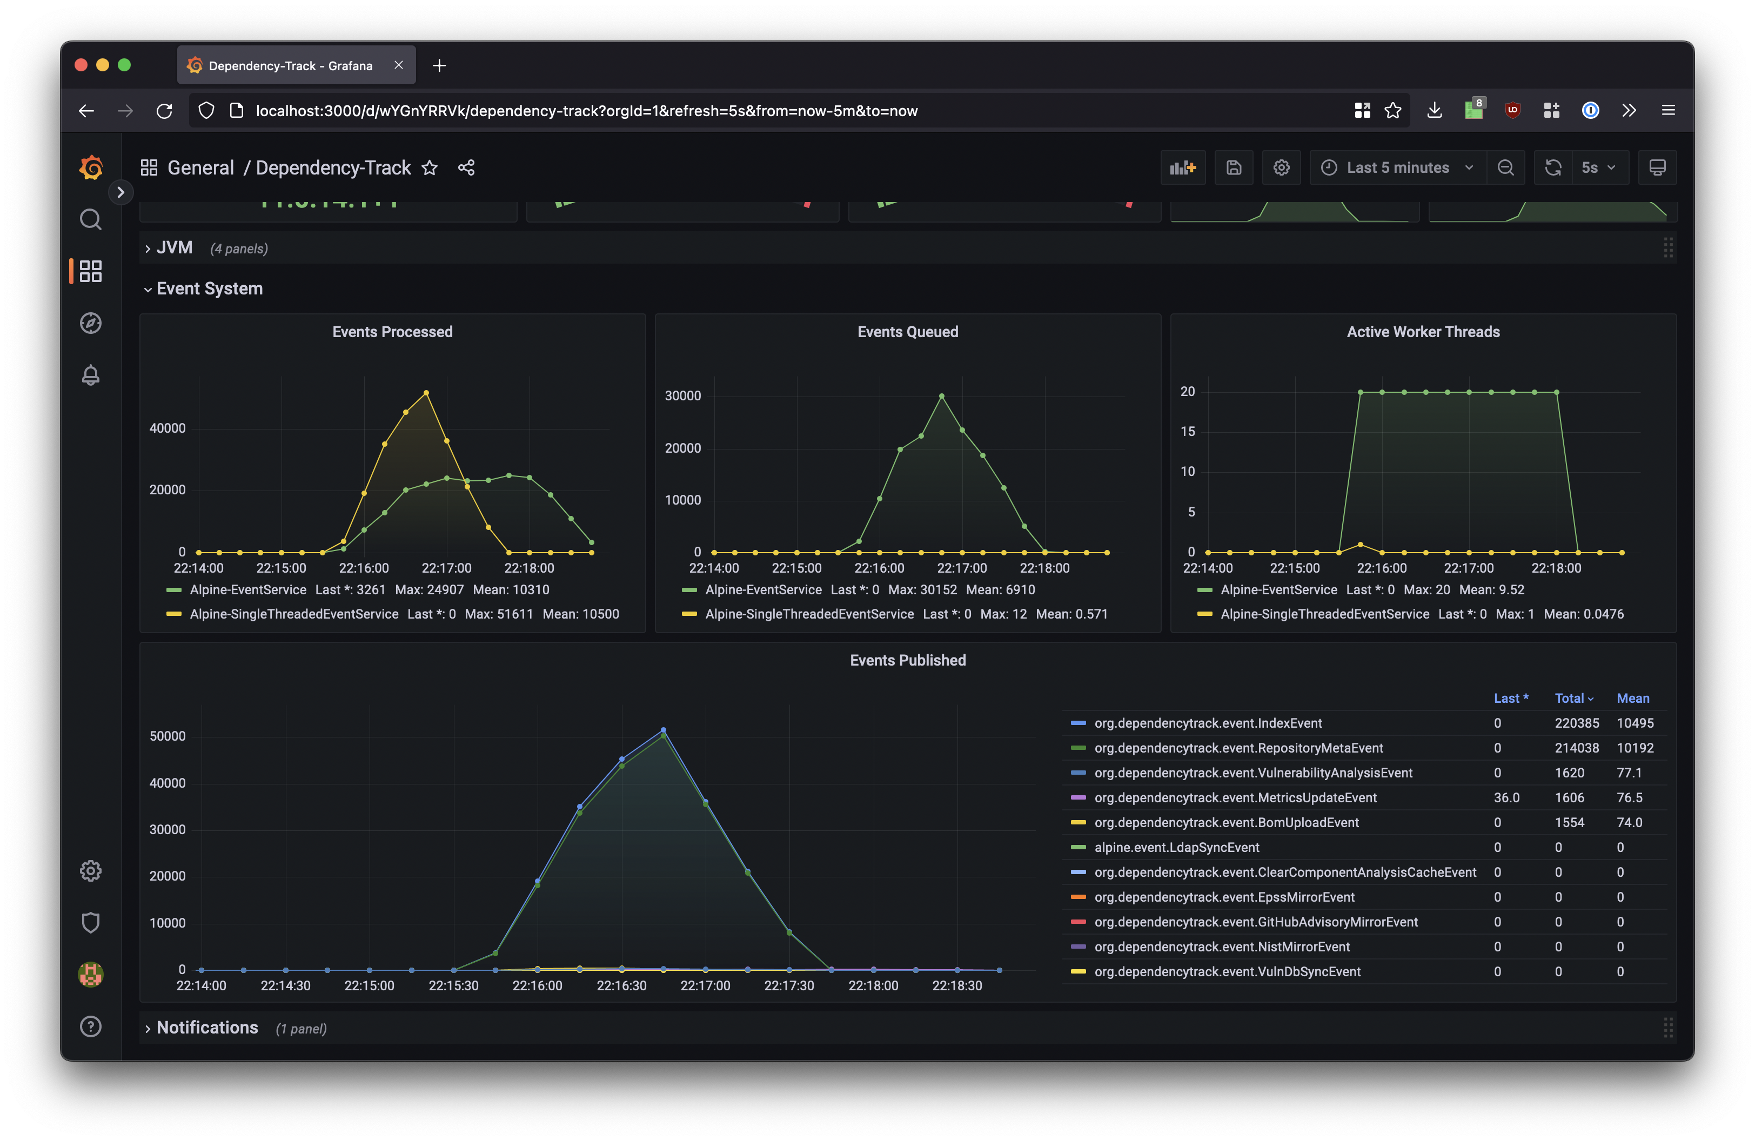Select the BomUploadEvent legend entry

point(1227,823)
